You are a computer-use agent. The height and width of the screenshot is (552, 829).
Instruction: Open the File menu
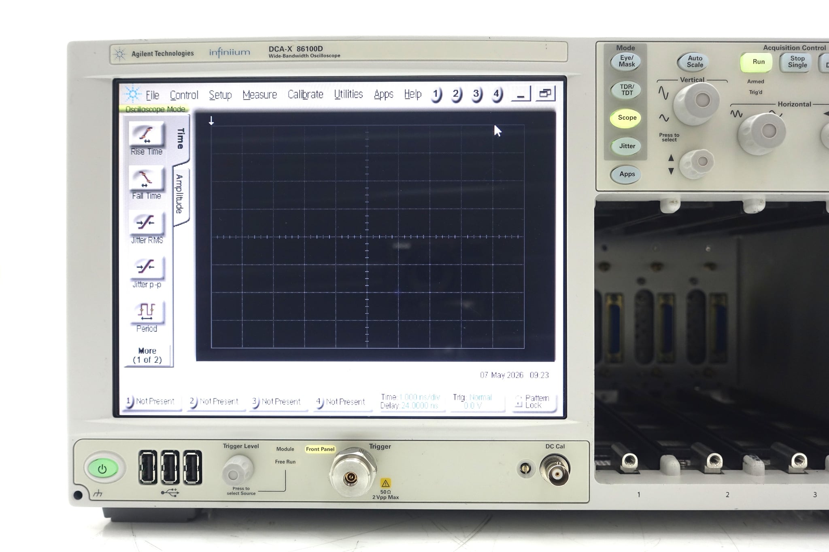[152, 95]
